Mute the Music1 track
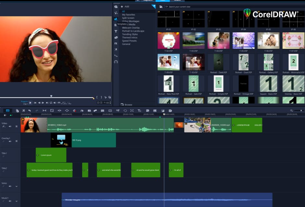305x207 pixels. click(10, 201)
